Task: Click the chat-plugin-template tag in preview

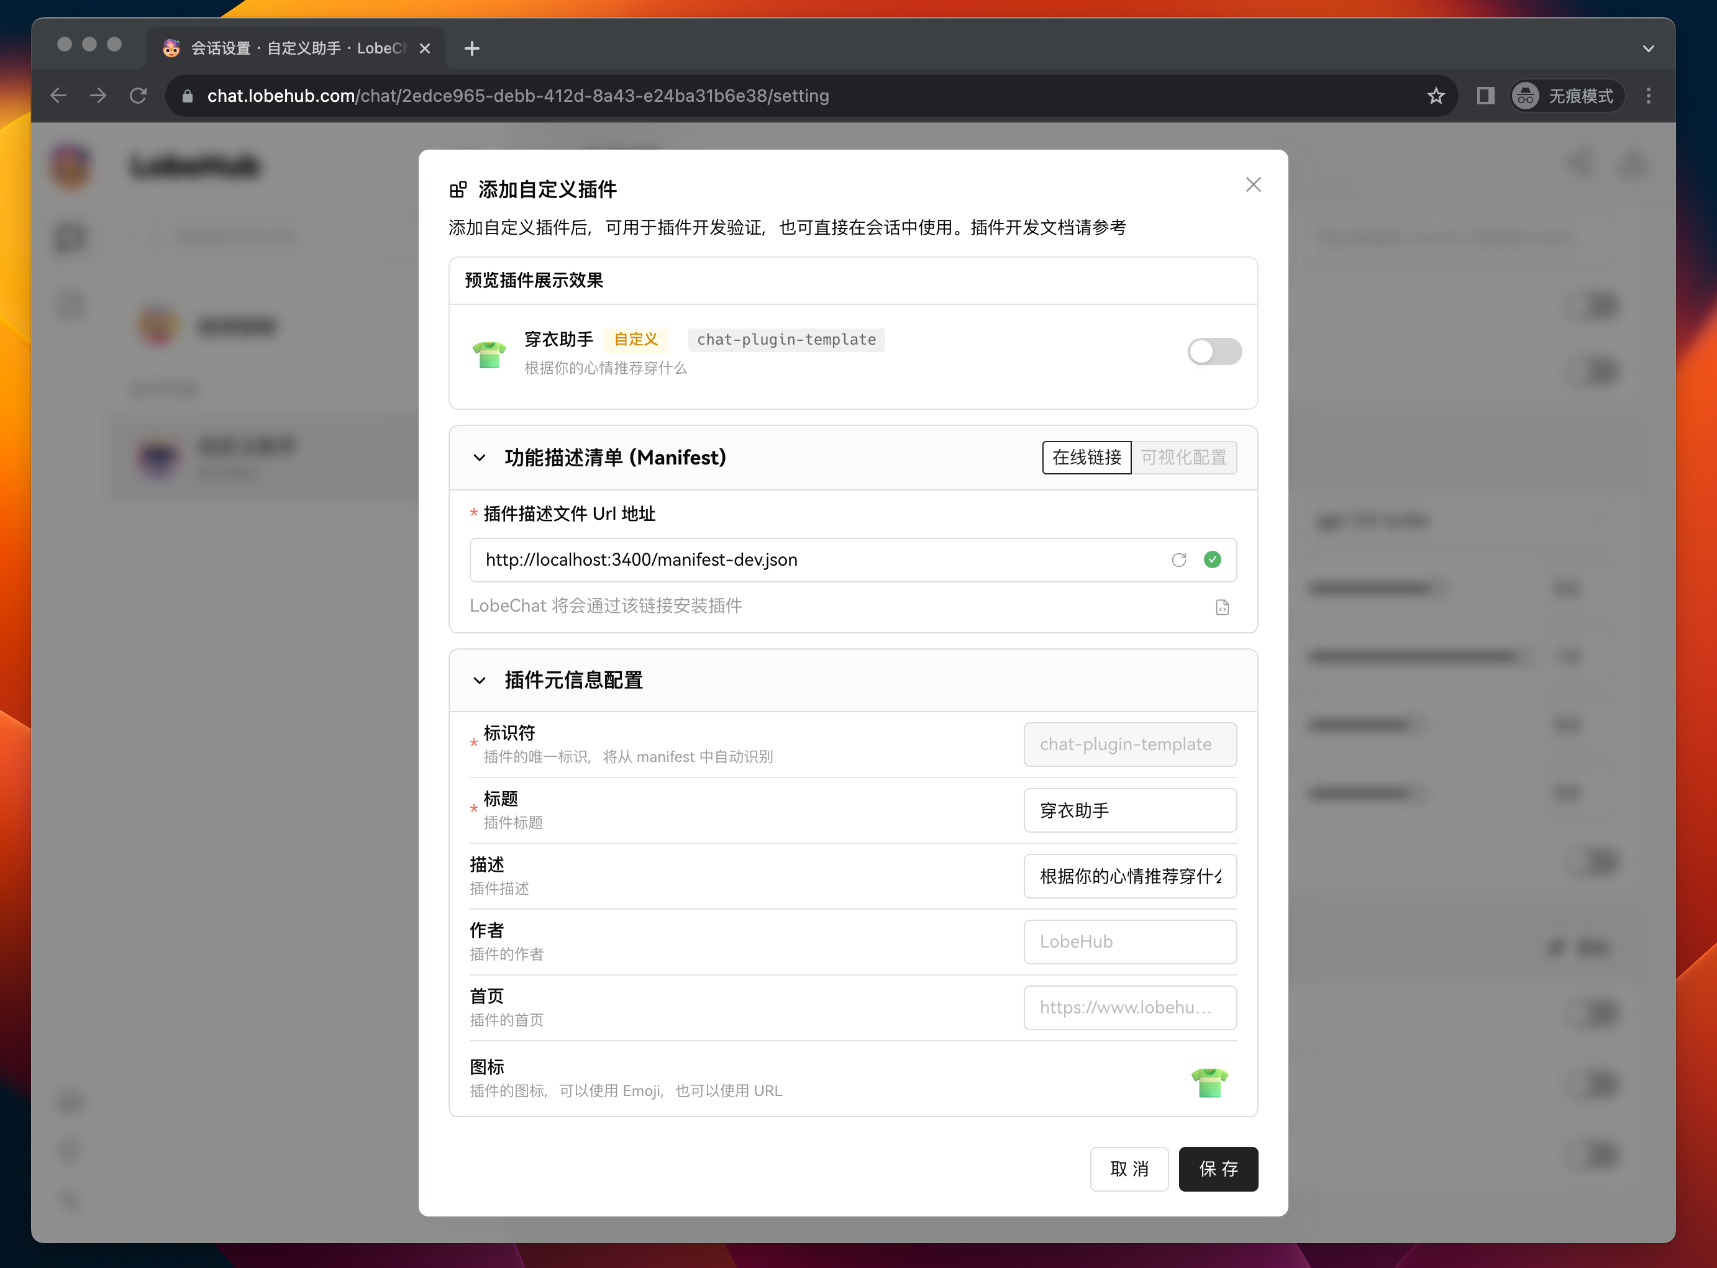Action: click(x=786, y=339)
